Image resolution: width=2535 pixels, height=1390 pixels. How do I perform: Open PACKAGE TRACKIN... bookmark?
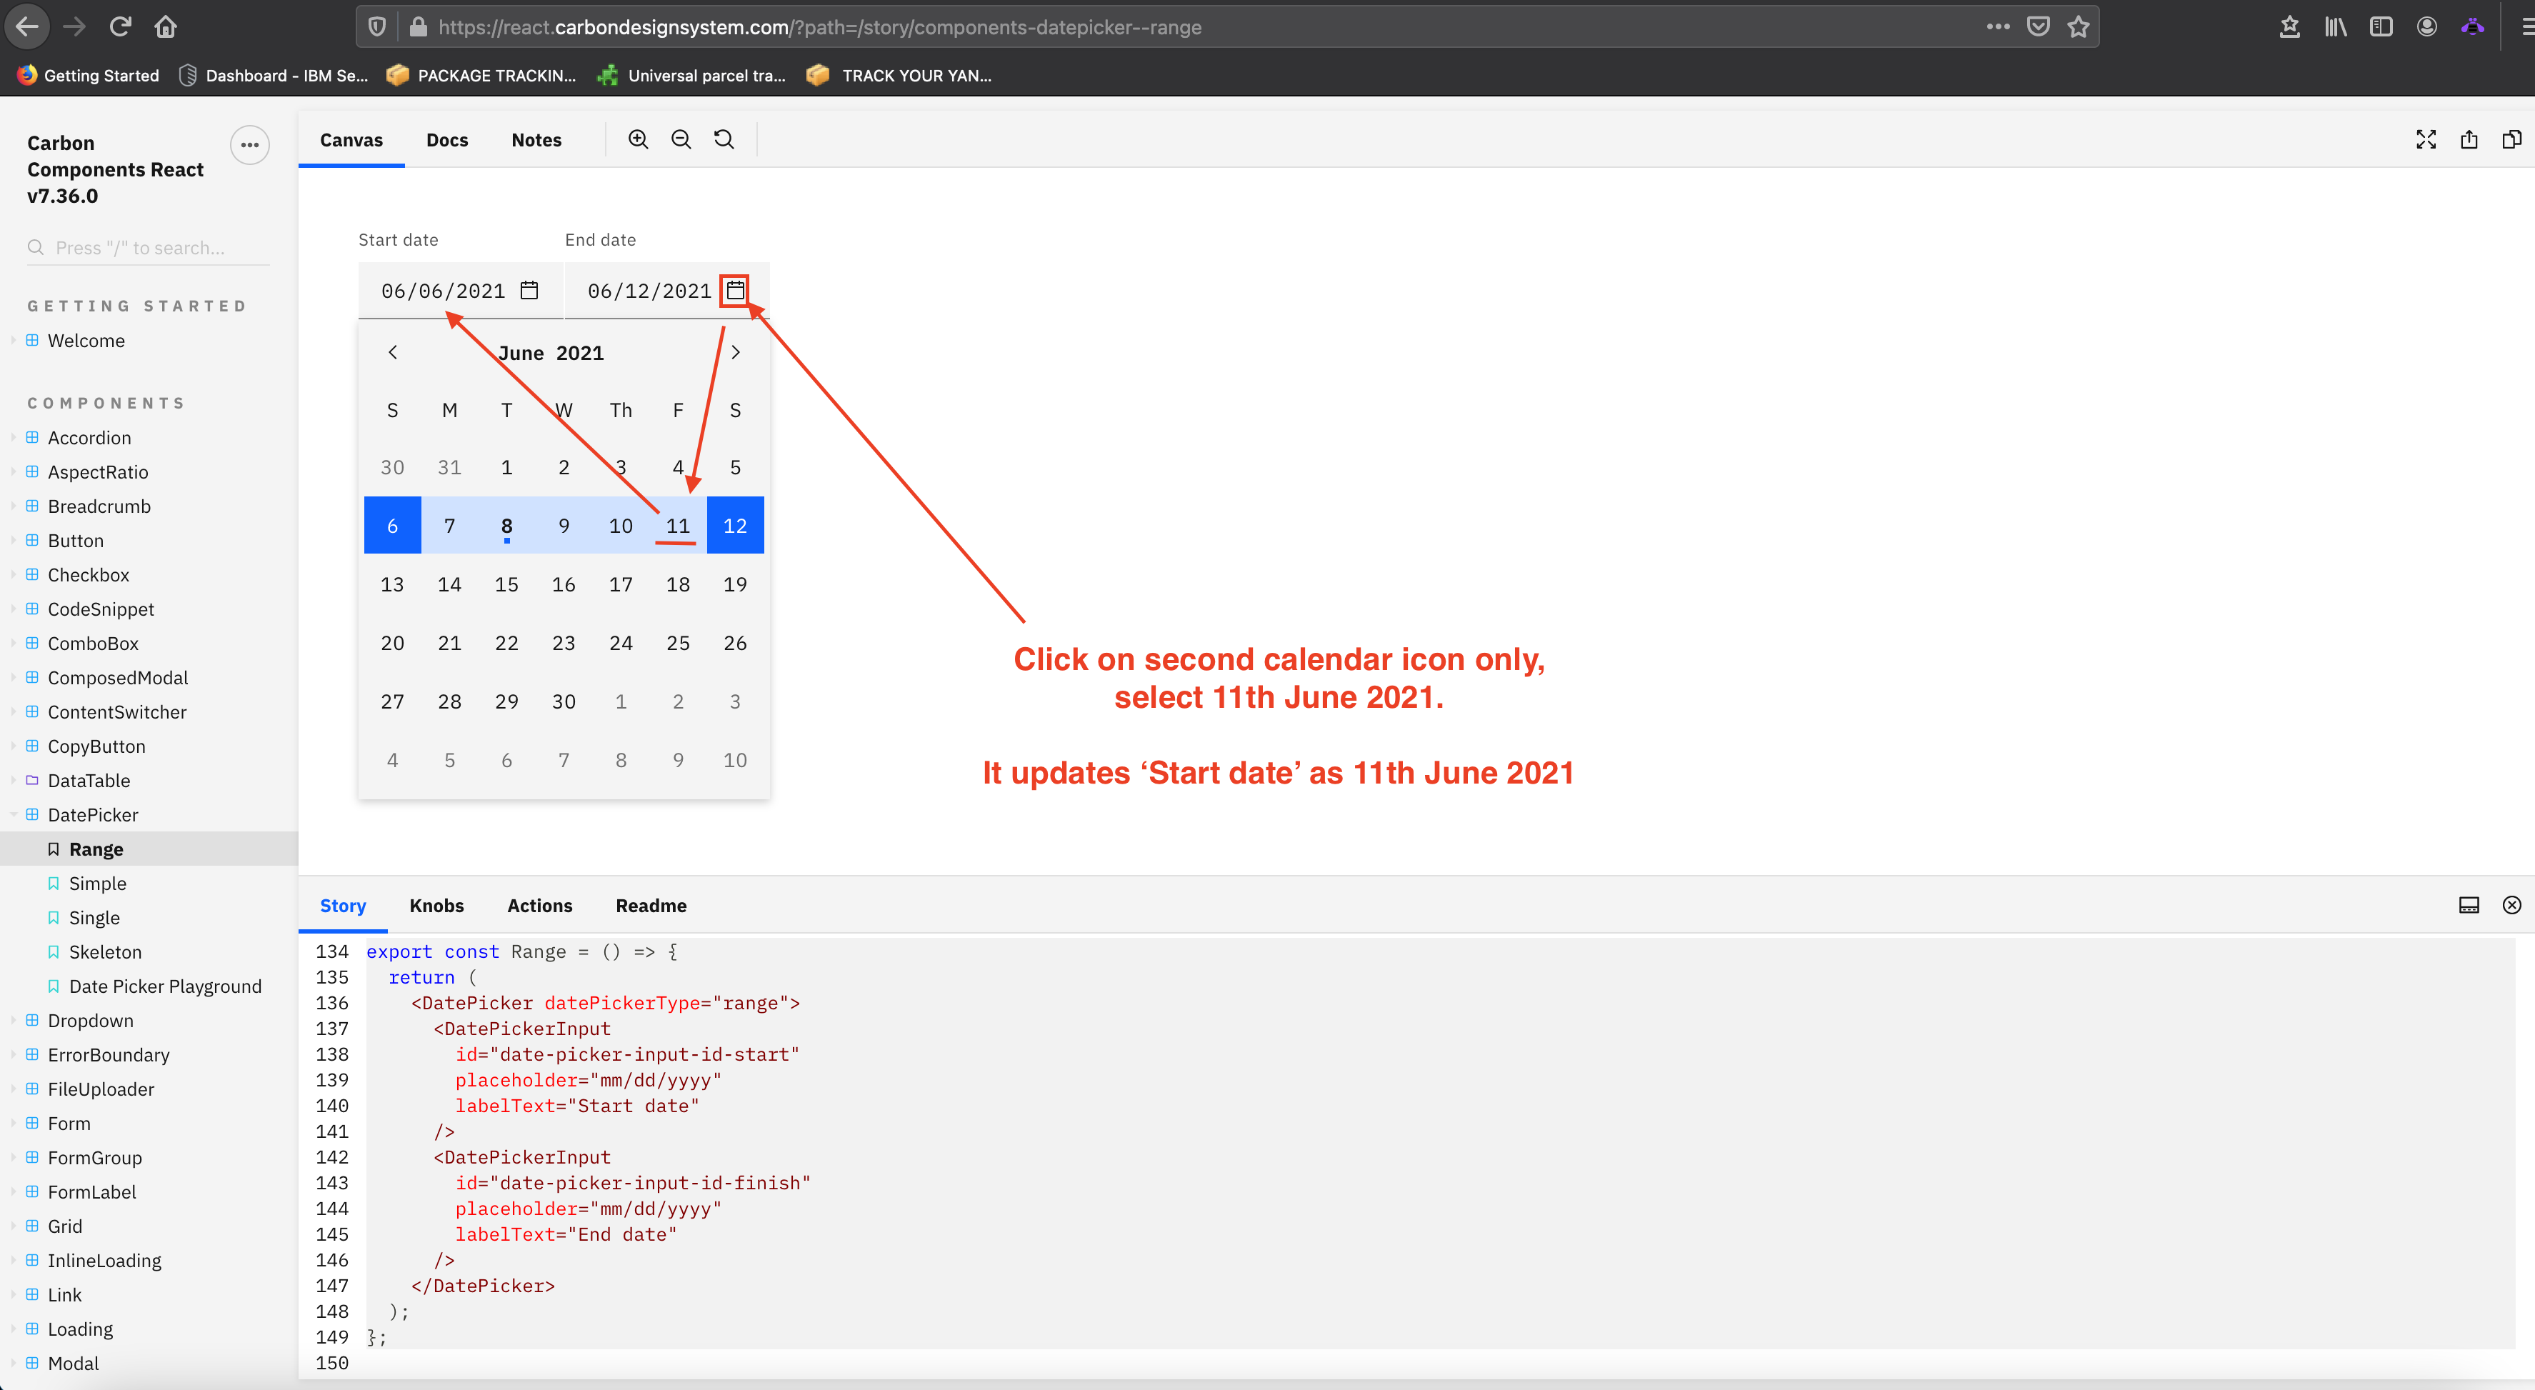(x=481, y=75)
